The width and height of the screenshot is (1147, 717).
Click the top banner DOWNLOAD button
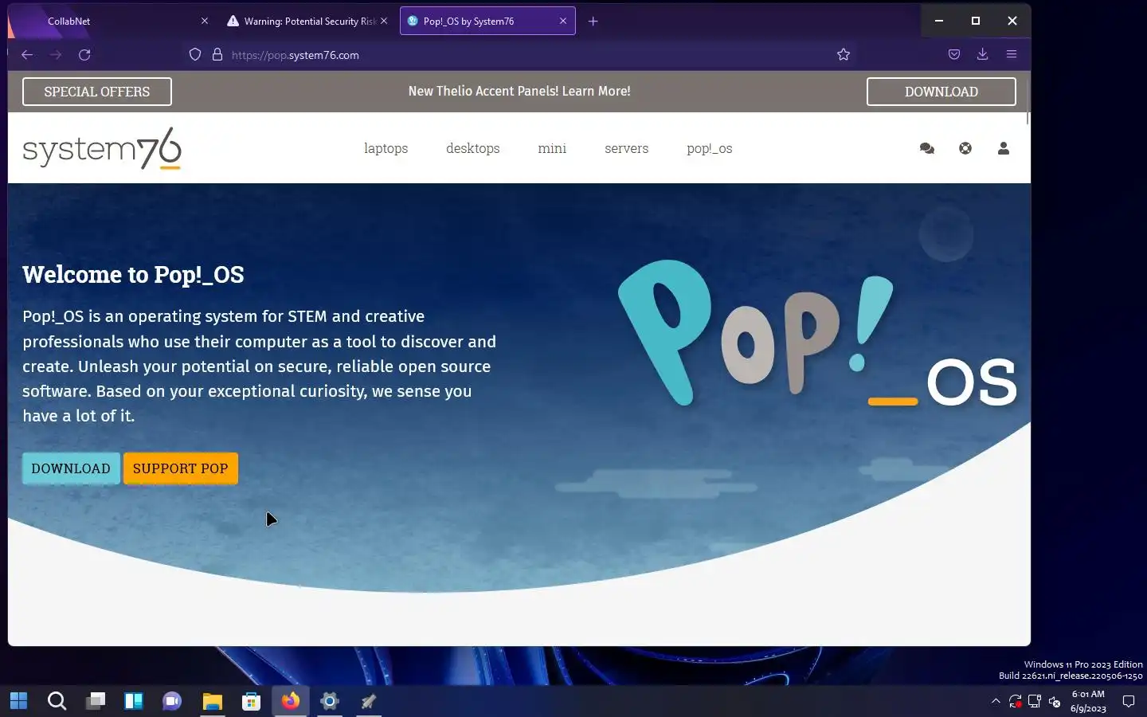click(941, 92)
